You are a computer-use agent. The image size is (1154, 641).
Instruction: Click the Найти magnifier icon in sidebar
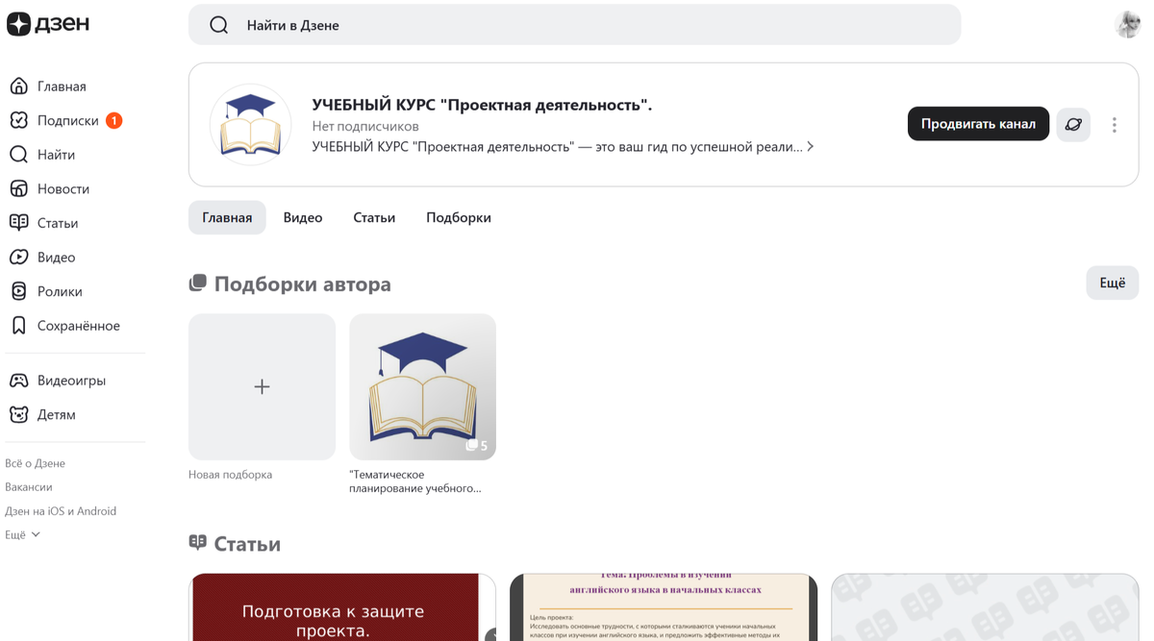point(19,155)
